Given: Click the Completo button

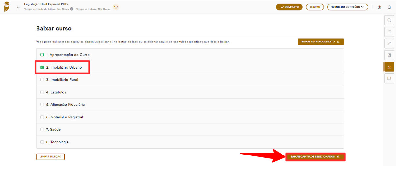Looking at the screenshot, I should click(x=289, y=7).
